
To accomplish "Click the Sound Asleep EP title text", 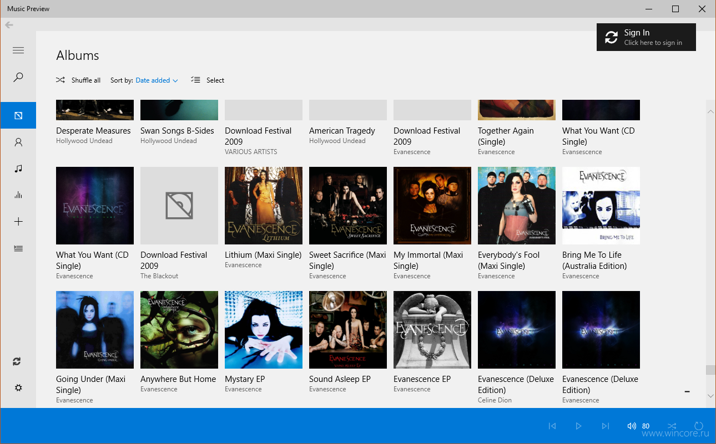I will tap(340, 379).
